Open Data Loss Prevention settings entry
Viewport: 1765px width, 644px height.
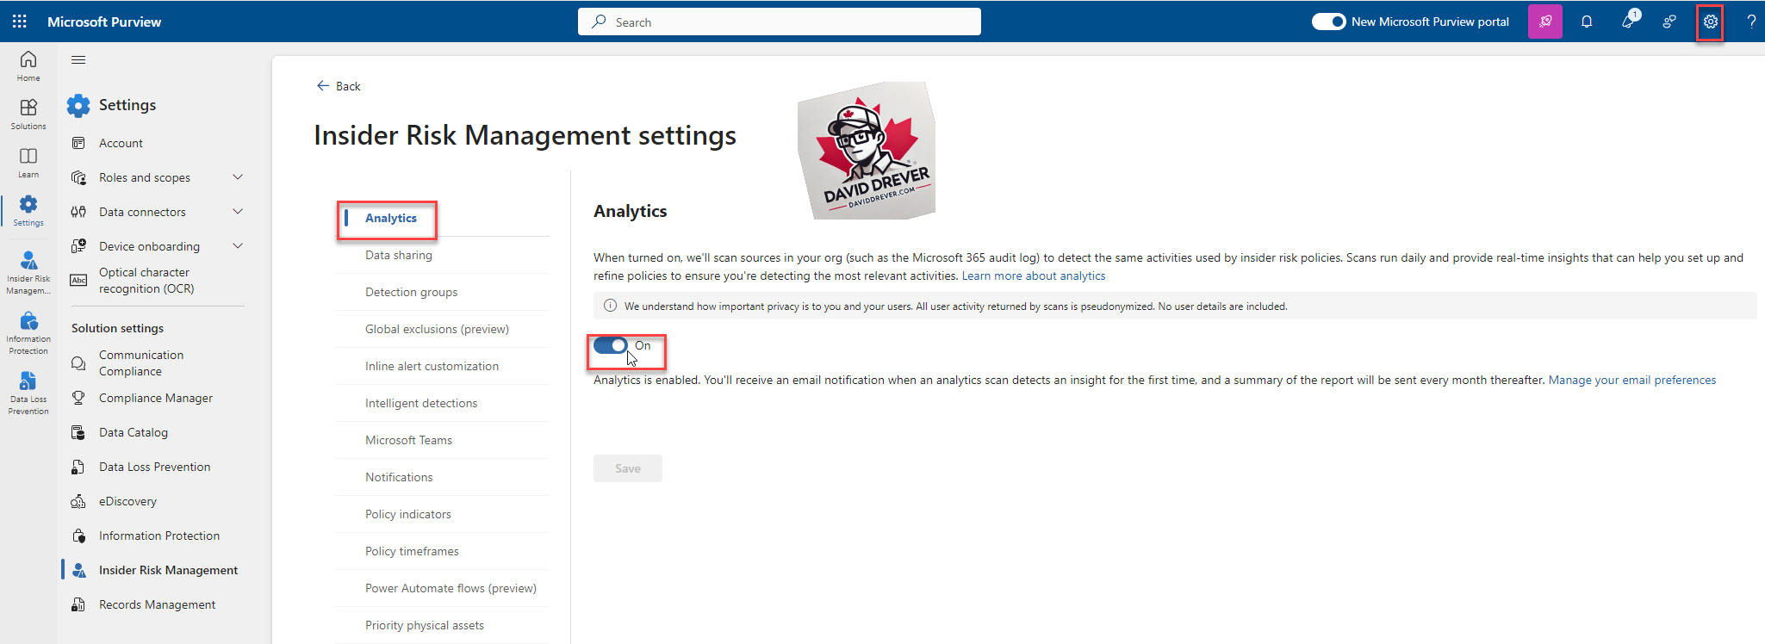click(x=155, y=467)
